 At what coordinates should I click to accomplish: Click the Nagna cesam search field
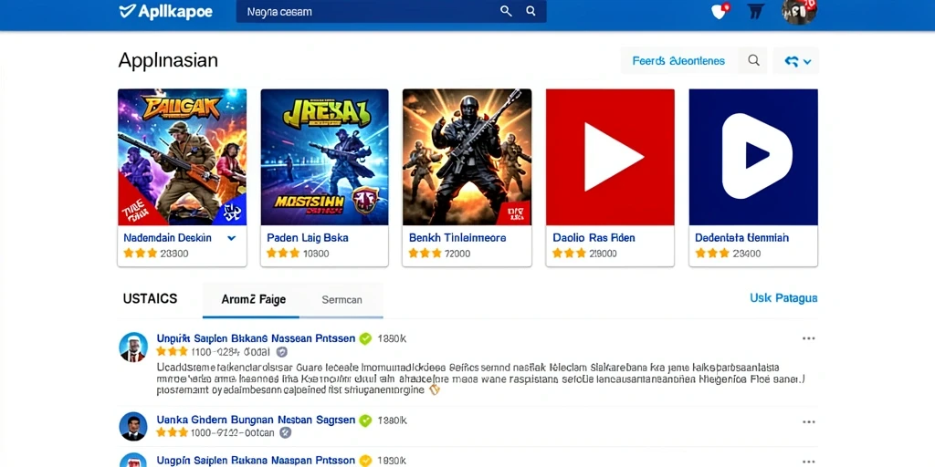[391, 11]
